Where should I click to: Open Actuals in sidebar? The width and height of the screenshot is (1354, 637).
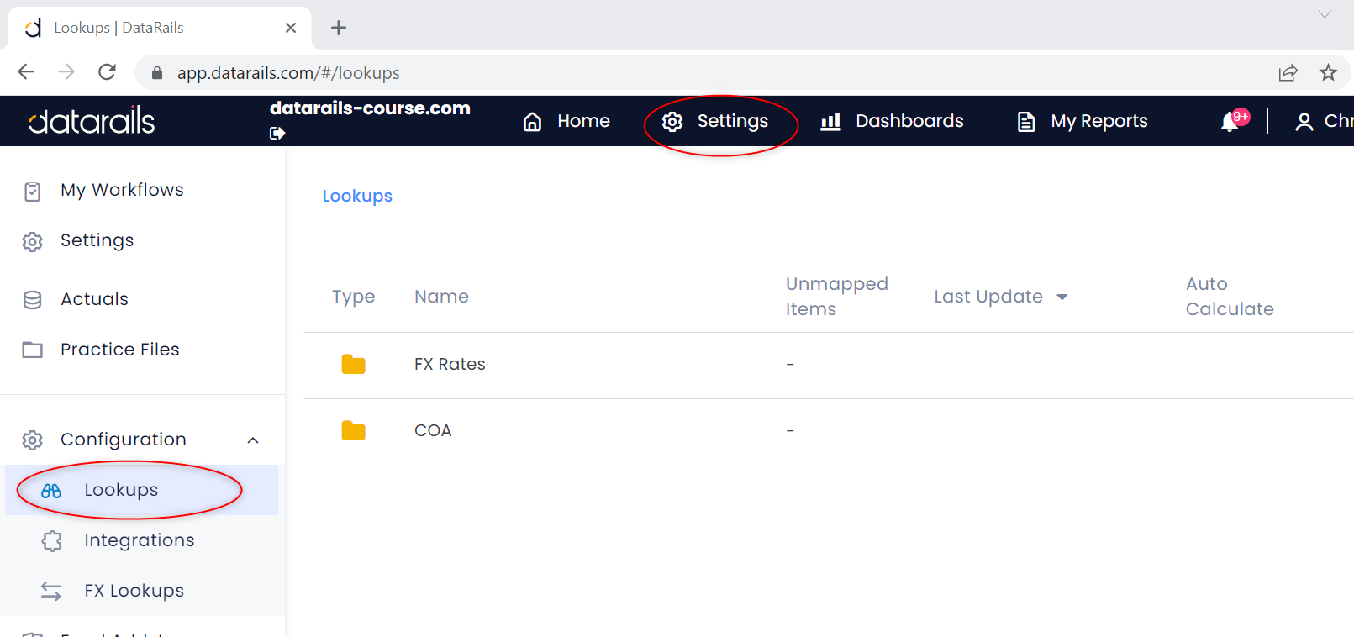pos(94,299)
